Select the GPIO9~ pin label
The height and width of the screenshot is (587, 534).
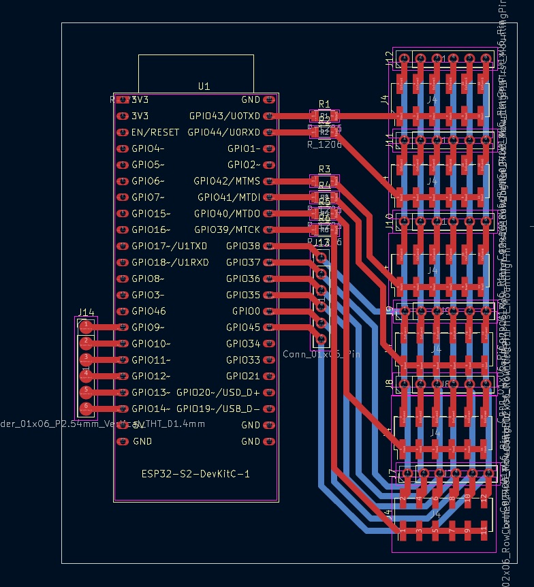pyautogui.click(x=148, y=328)
